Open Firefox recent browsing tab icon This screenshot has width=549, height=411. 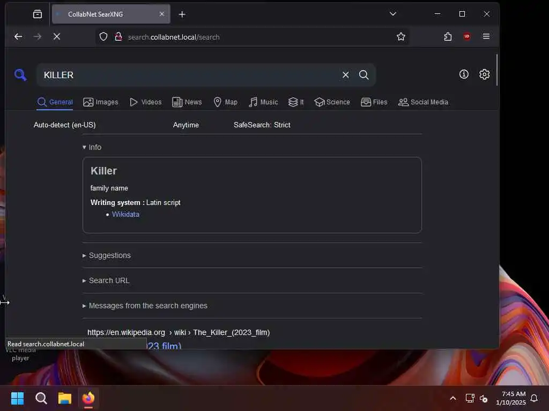pos(38,14)
